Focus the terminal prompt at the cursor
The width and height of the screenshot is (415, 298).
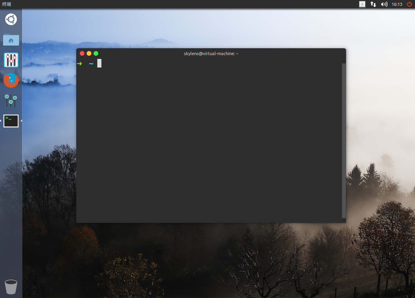coord(99,63)
